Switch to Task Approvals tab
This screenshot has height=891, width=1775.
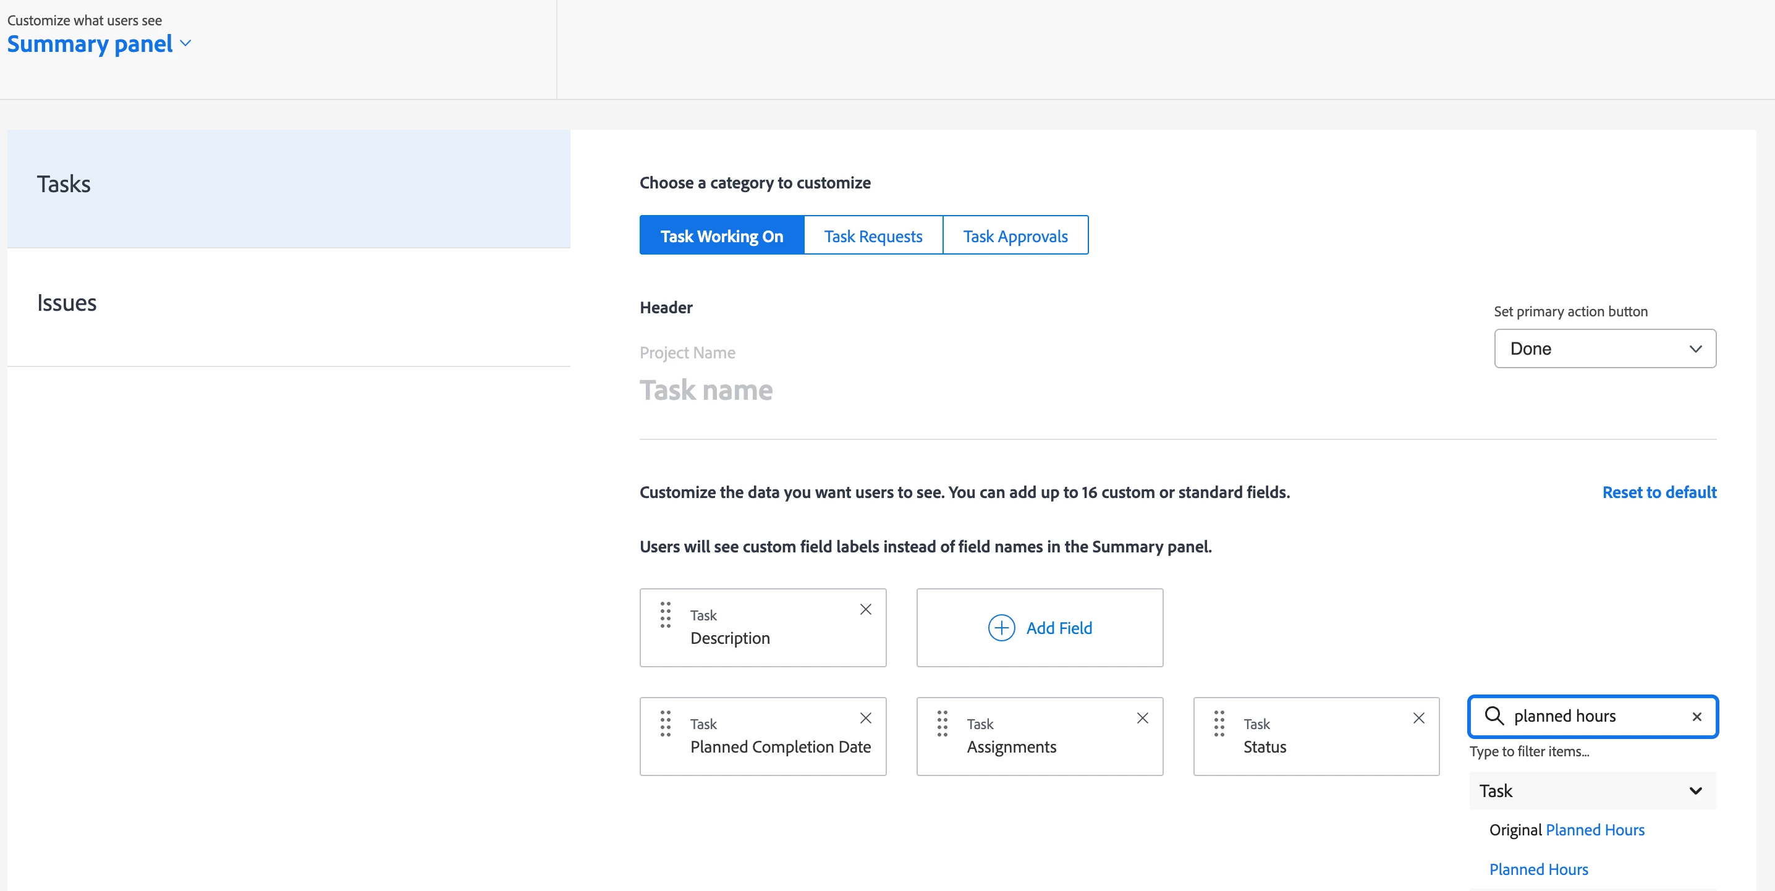coord(1015,235)
